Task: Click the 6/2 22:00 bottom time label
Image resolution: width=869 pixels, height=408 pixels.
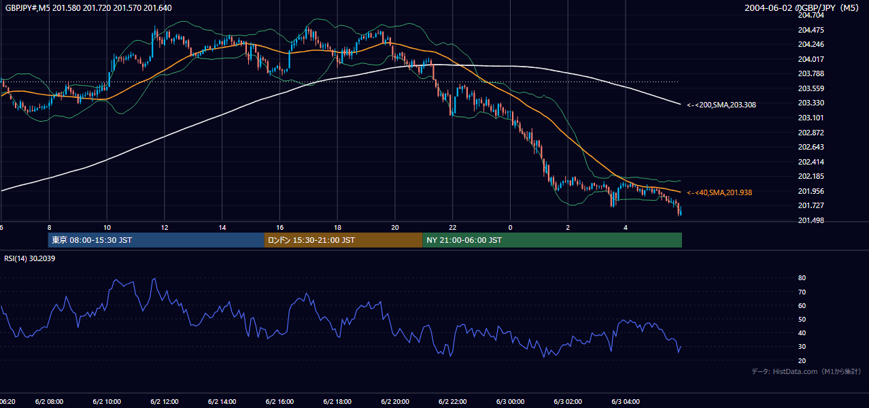Action: tap(453, 402)
